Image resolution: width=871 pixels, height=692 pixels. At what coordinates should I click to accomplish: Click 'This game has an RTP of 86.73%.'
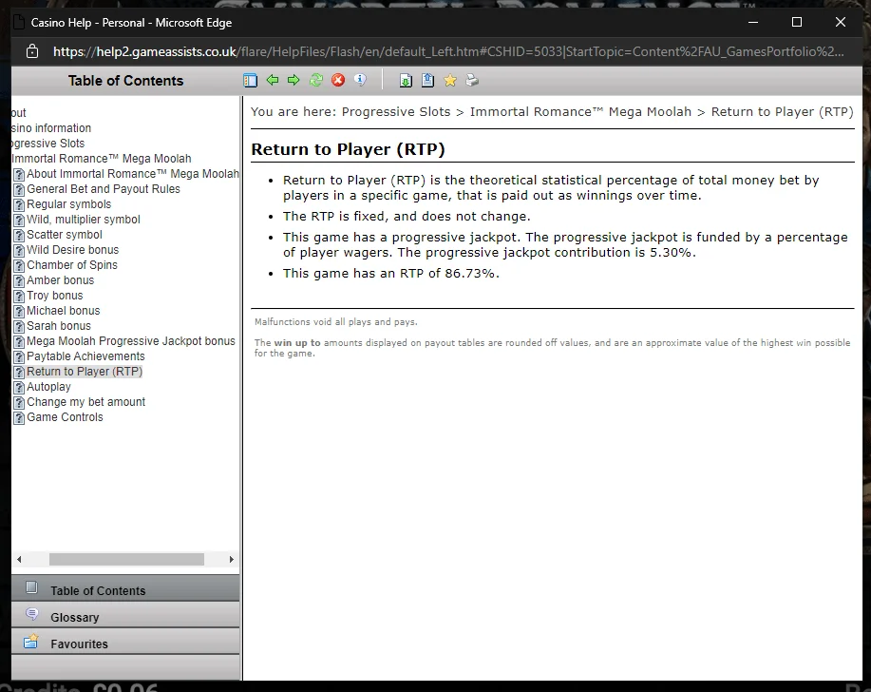391,274
